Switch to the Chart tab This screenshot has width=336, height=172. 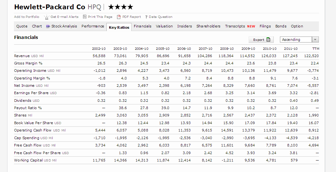37,26
